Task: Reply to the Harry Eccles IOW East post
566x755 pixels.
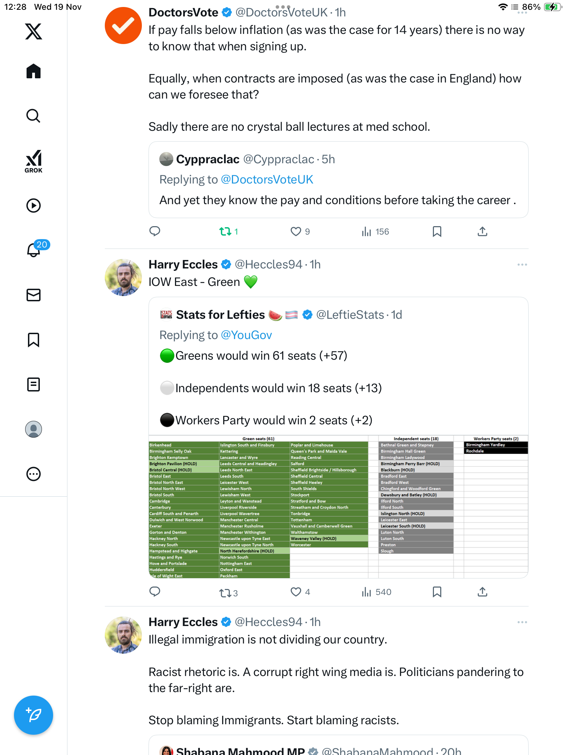Action: 155,592
